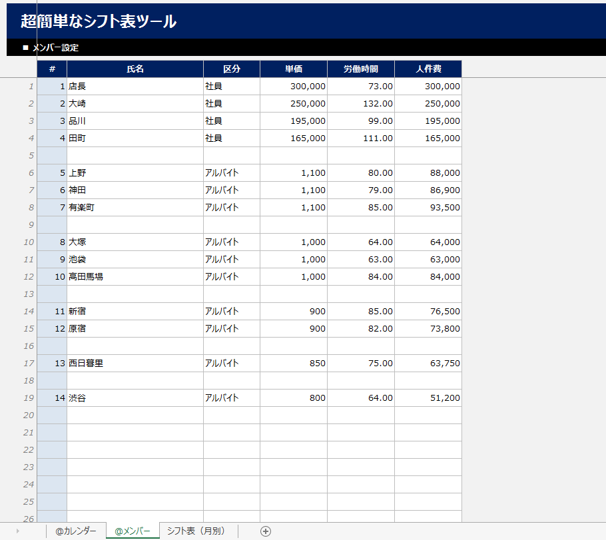Click labor hours 99.00 for 品川

[x=361, y=121]
